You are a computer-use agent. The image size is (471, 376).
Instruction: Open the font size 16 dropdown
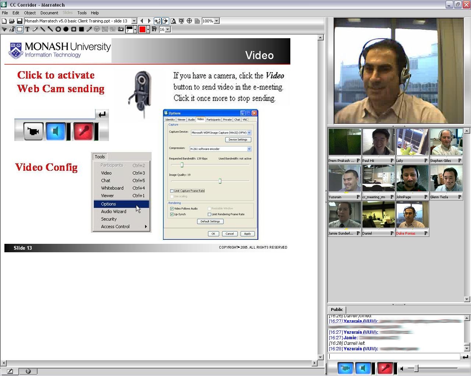pyautogui.click(x=168, y=29)
